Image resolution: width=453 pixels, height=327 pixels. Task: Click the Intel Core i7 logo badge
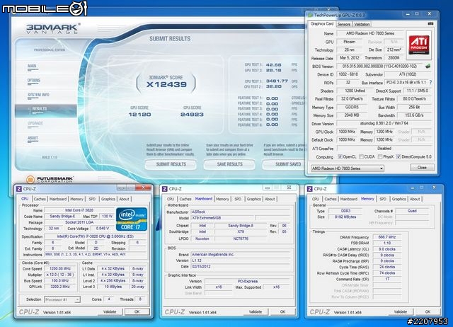132,219
